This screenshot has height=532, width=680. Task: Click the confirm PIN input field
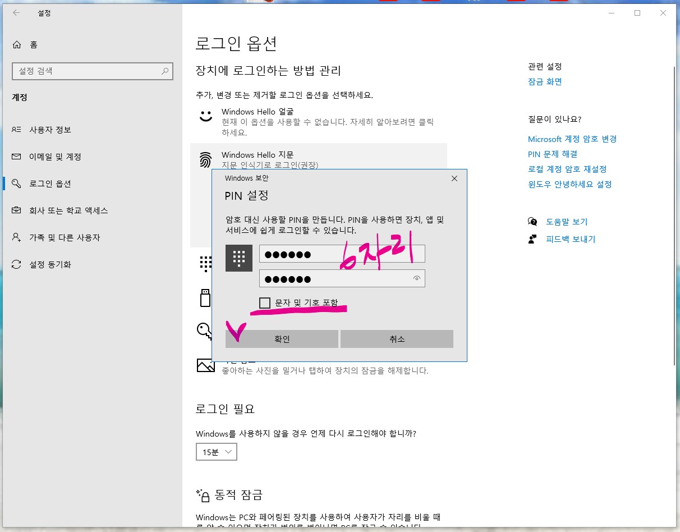[x=342, y=278]
